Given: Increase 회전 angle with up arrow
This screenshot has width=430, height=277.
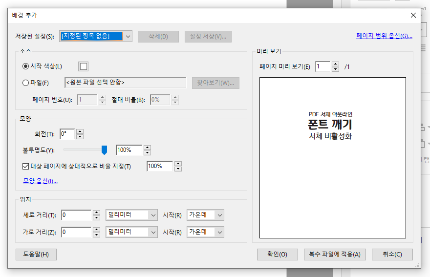Looking at the screenshot, I should coord(80,131).
